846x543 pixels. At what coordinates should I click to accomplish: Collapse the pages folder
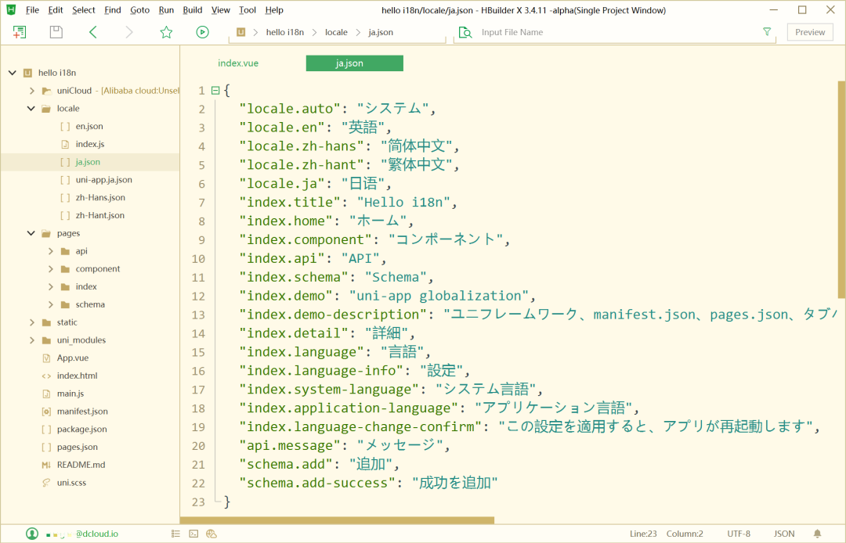tap(31, 233)
